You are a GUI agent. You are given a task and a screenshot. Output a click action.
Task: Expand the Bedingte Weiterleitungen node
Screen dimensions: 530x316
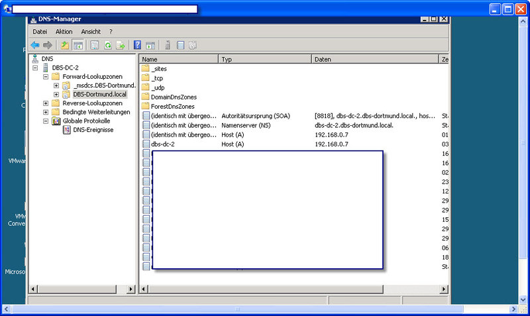(46, 112)
